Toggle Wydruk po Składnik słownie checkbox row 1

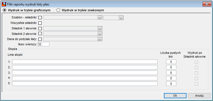click(196, 62)
